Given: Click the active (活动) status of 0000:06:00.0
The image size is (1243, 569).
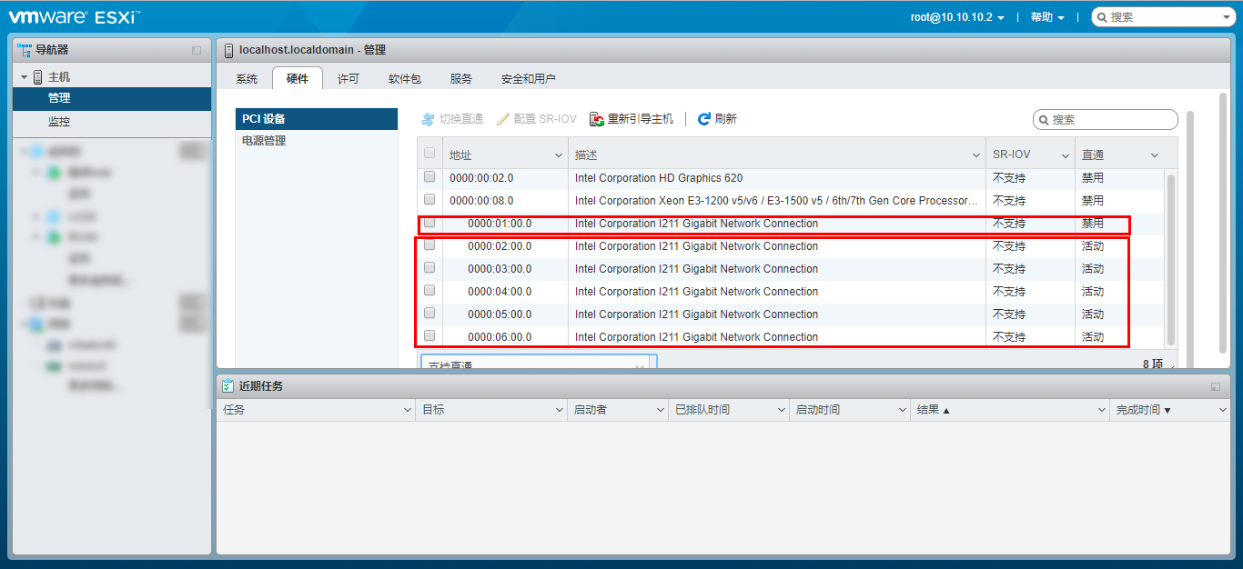Looking at the screenshot, I should pyautogui.click(x=1092, y=337).
